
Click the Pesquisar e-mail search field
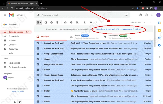click(82, 15)
